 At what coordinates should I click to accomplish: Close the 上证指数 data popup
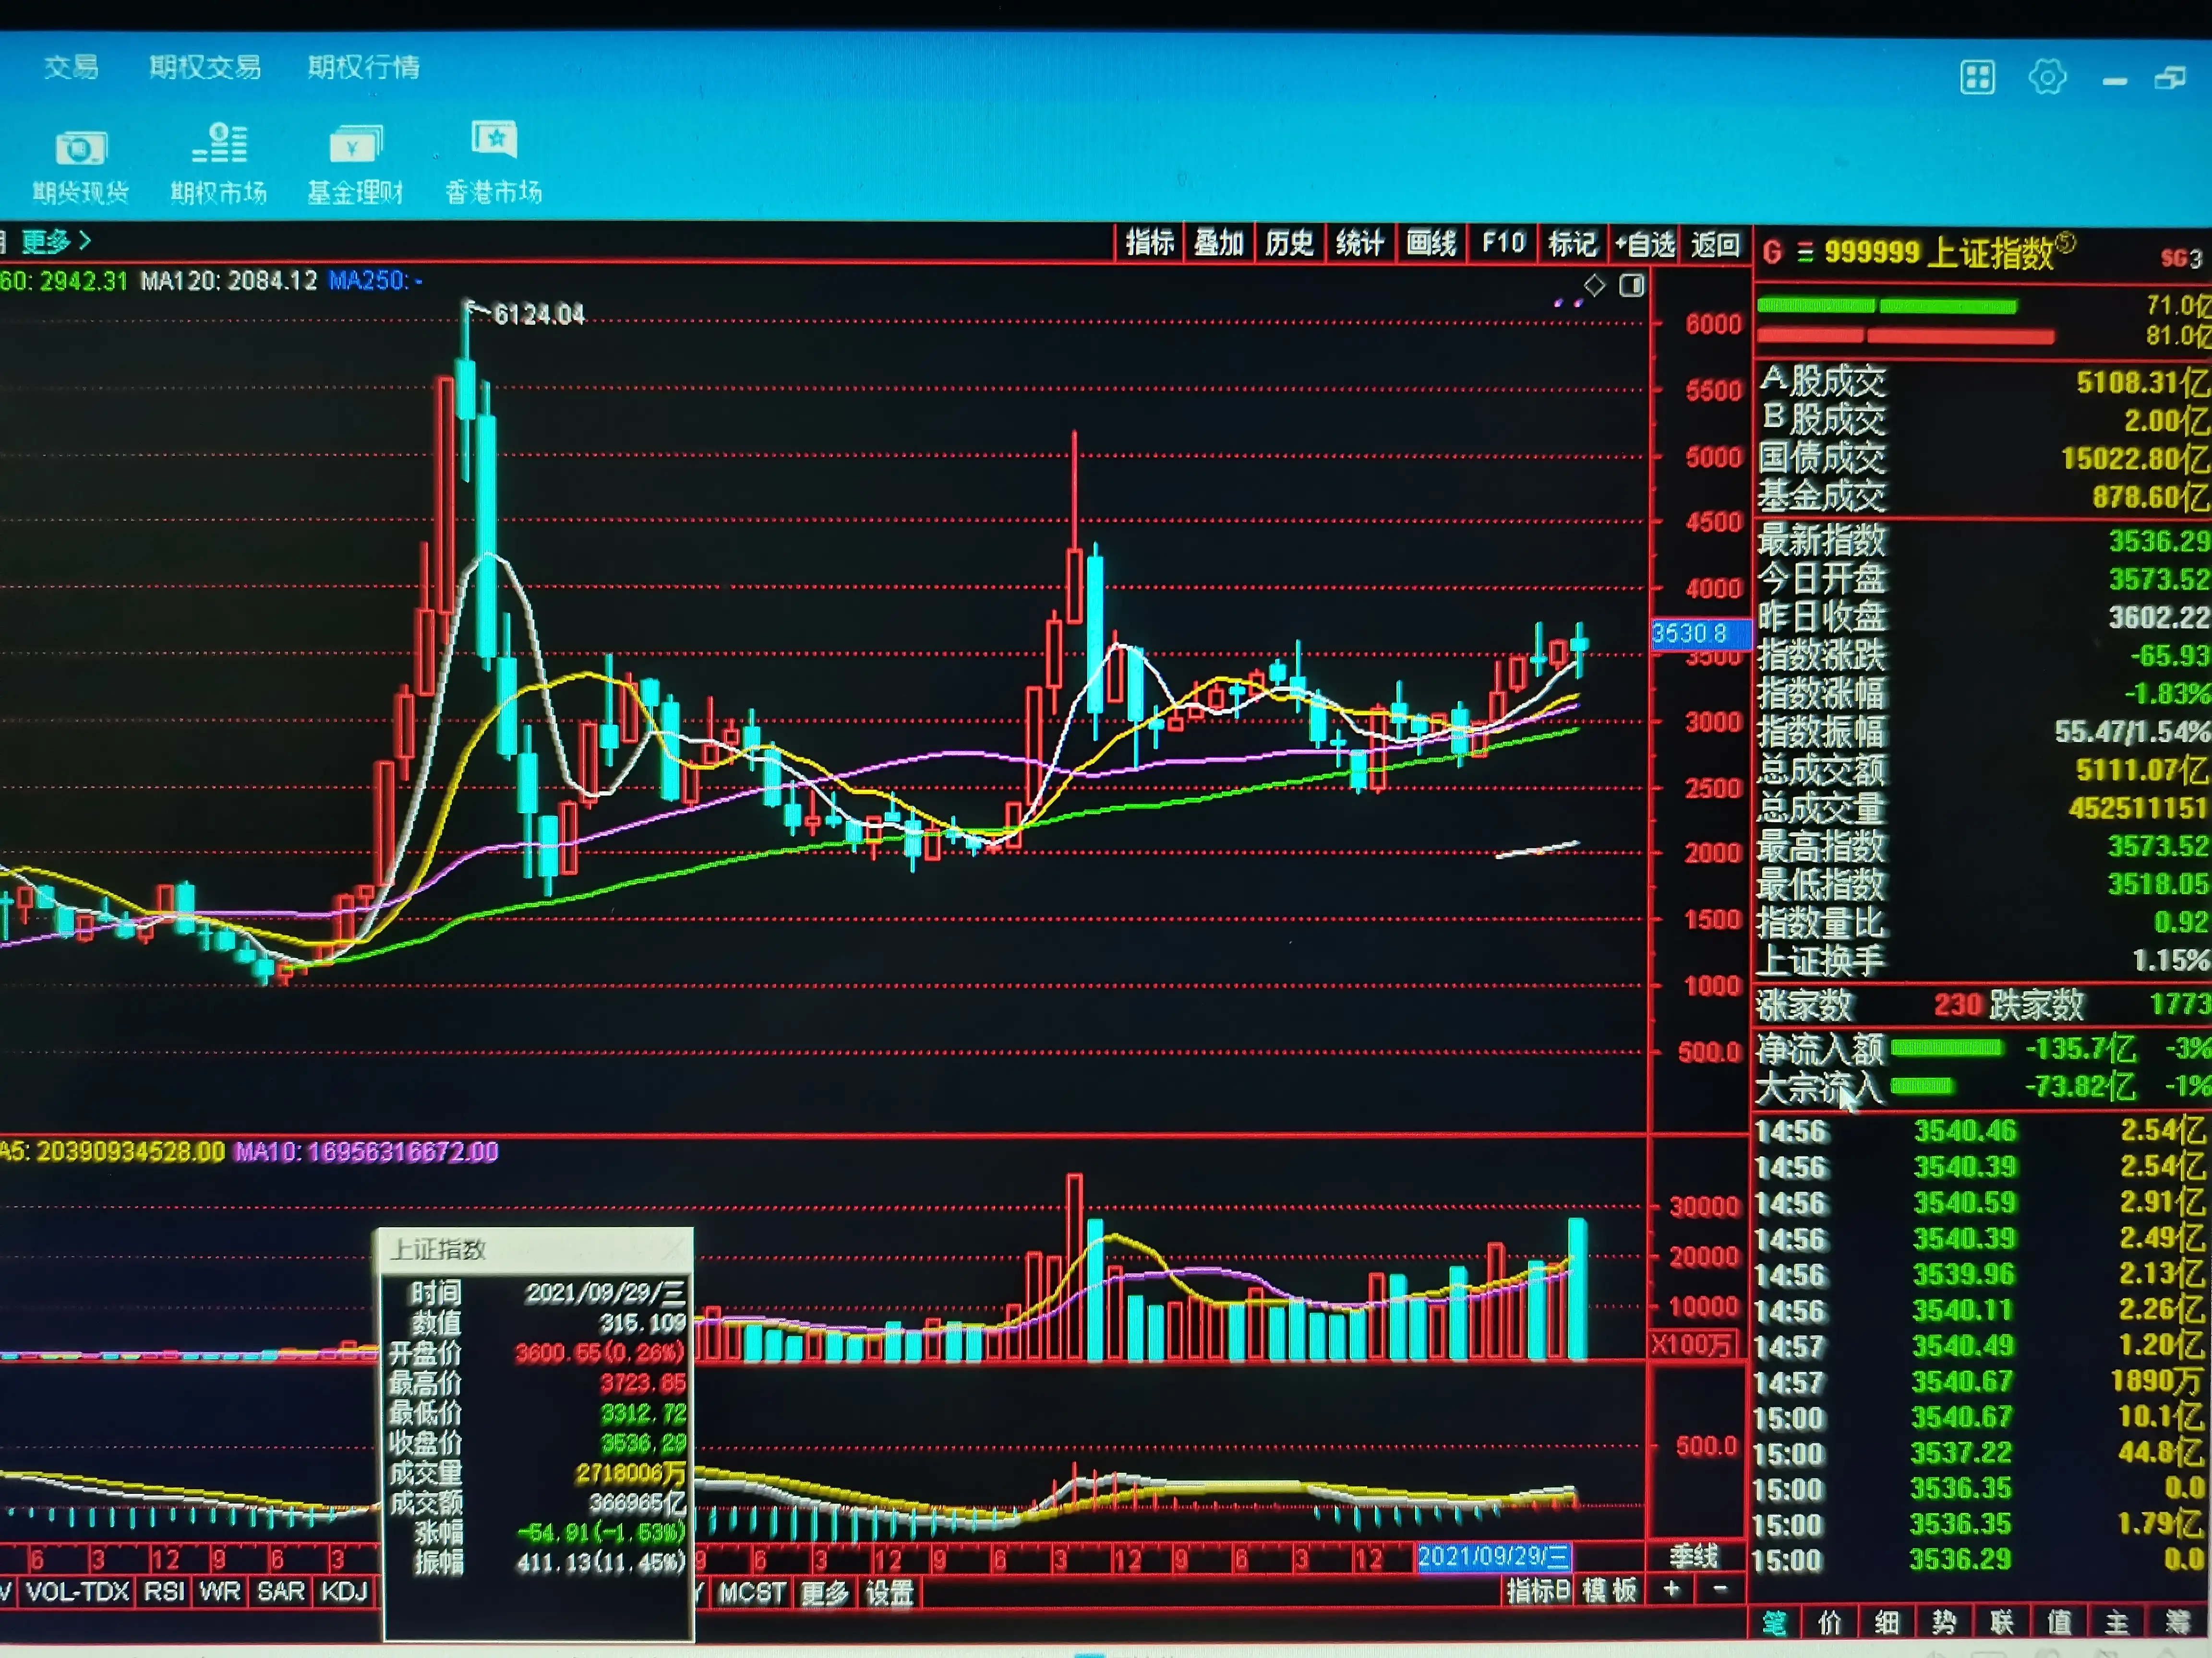click(675, 1249)
